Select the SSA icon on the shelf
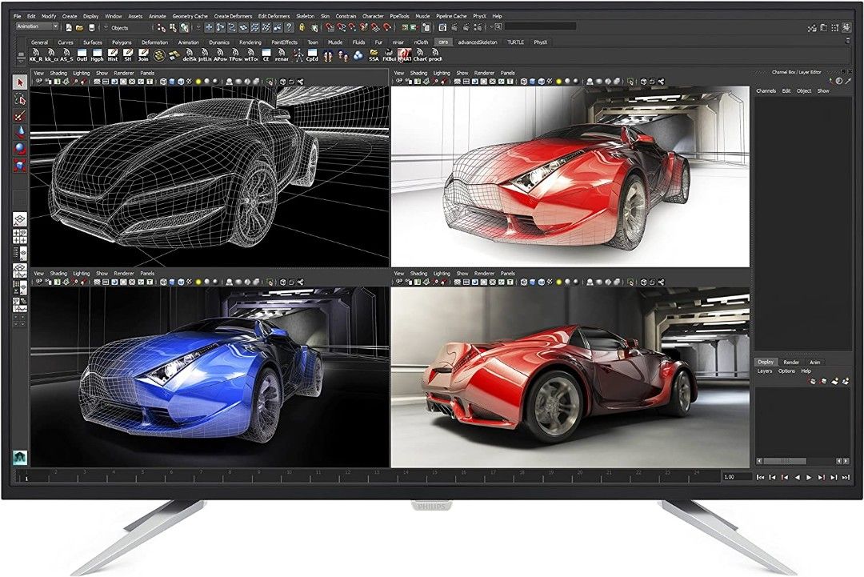Screen dimensions: 864x577 (x=373, y=54)
